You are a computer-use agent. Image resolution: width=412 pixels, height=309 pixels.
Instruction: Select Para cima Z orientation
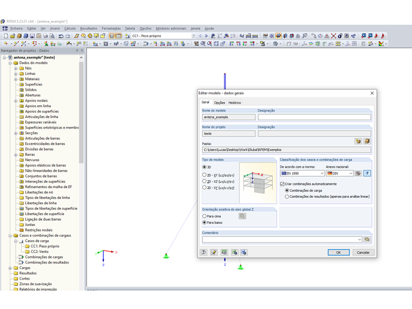coord(204,216)
